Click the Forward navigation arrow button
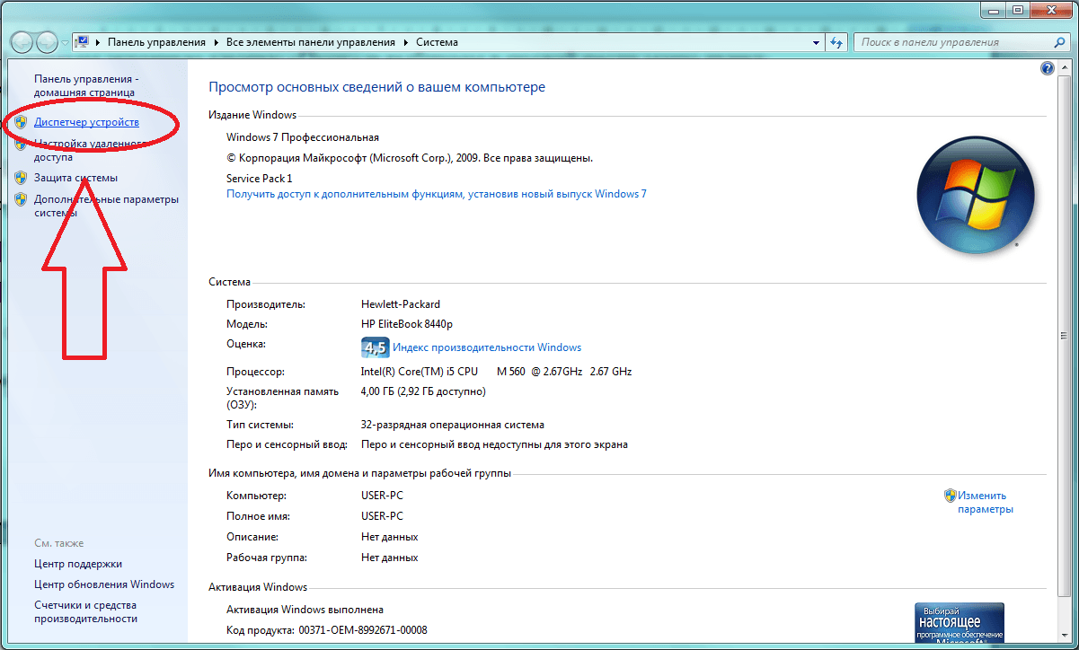This screenshot has height=650, width=1079. click(47, 42)
